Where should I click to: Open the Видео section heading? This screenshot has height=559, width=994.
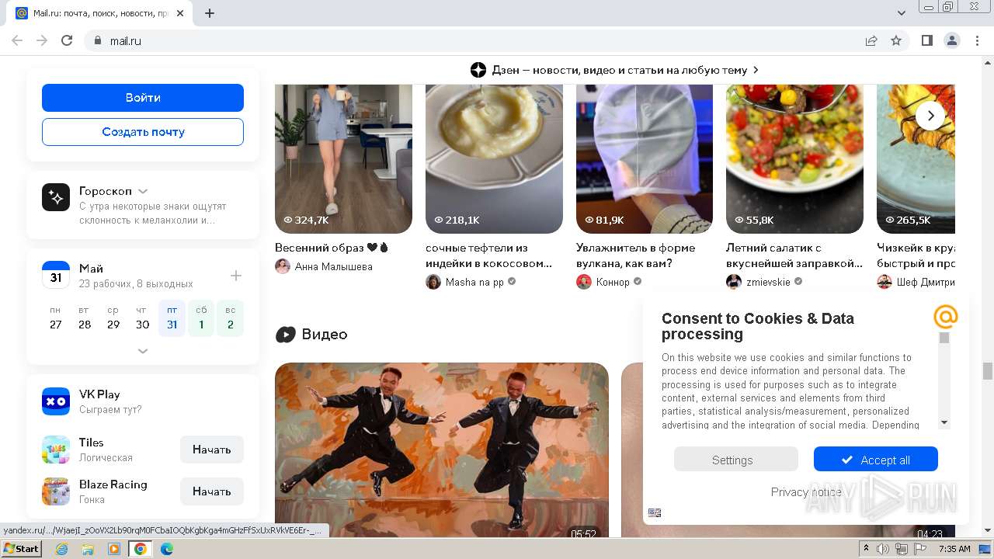325,335
